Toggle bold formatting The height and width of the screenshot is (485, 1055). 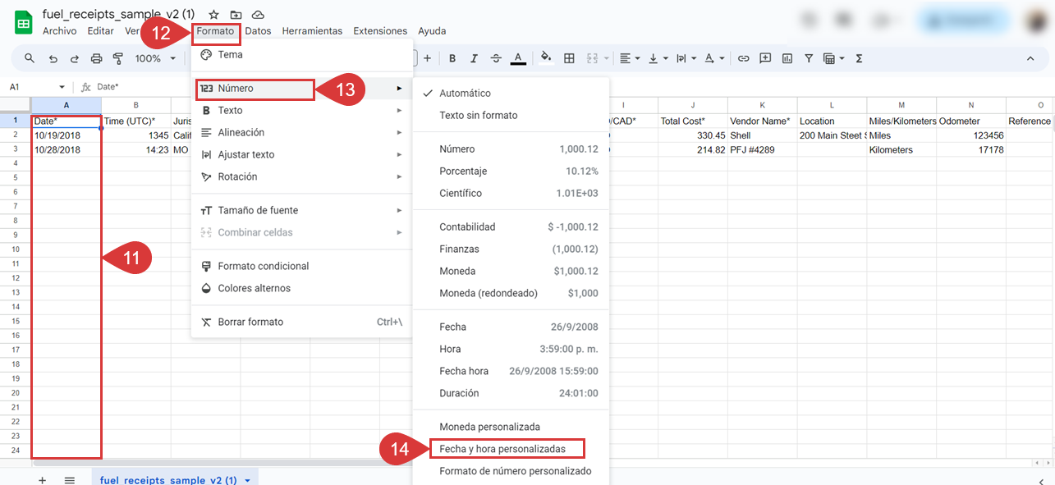452,58
